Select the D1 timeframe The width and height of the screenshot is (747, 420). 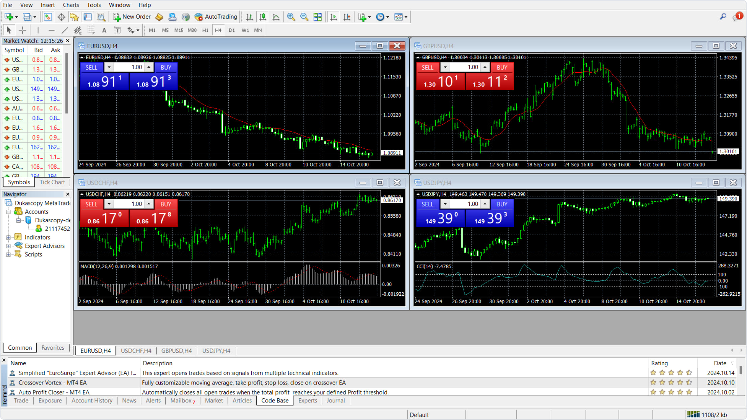pos(232,30)
